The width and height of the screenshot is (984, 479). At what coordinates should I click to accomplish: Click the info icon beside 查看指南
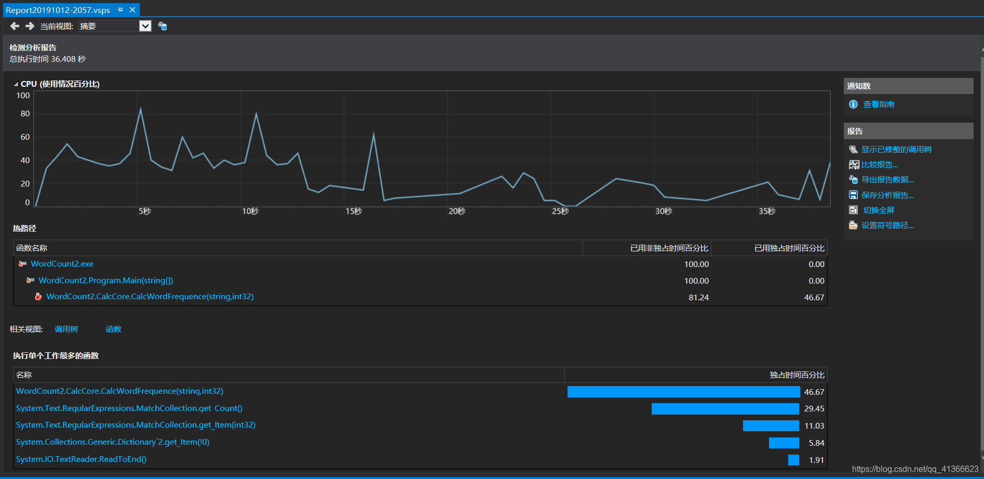(853, 104)
